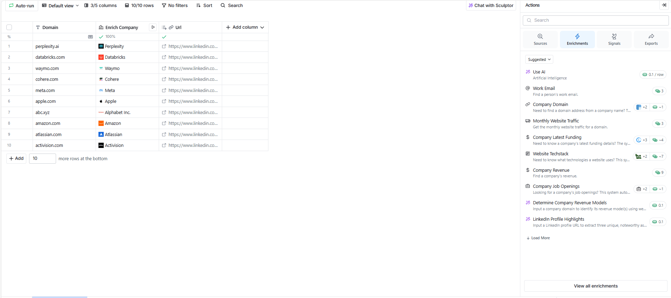Screen dimensions: 671x298
Task: Open LinkedIn link icon in Waymo row
Action: pos(164,68)
